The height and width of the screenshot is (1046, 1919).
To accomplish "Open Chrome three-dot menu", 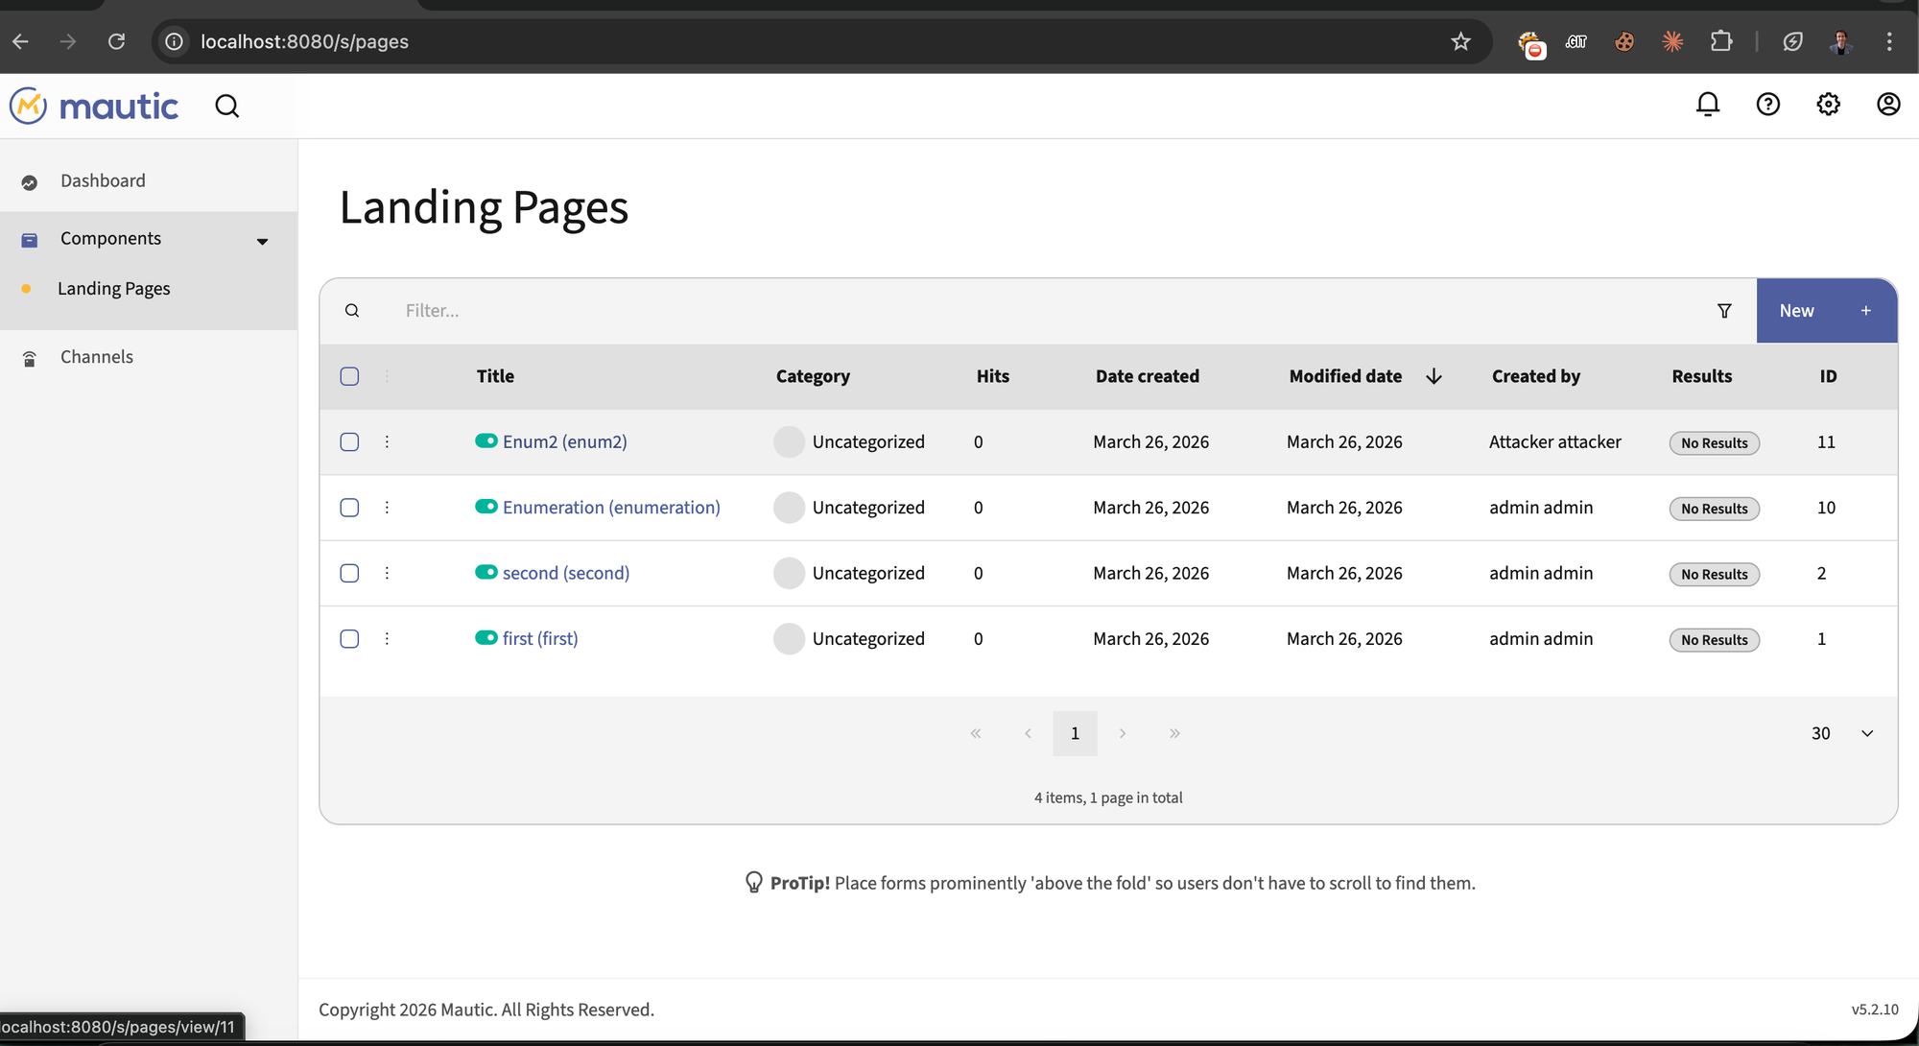I will tap(1889, 41).
